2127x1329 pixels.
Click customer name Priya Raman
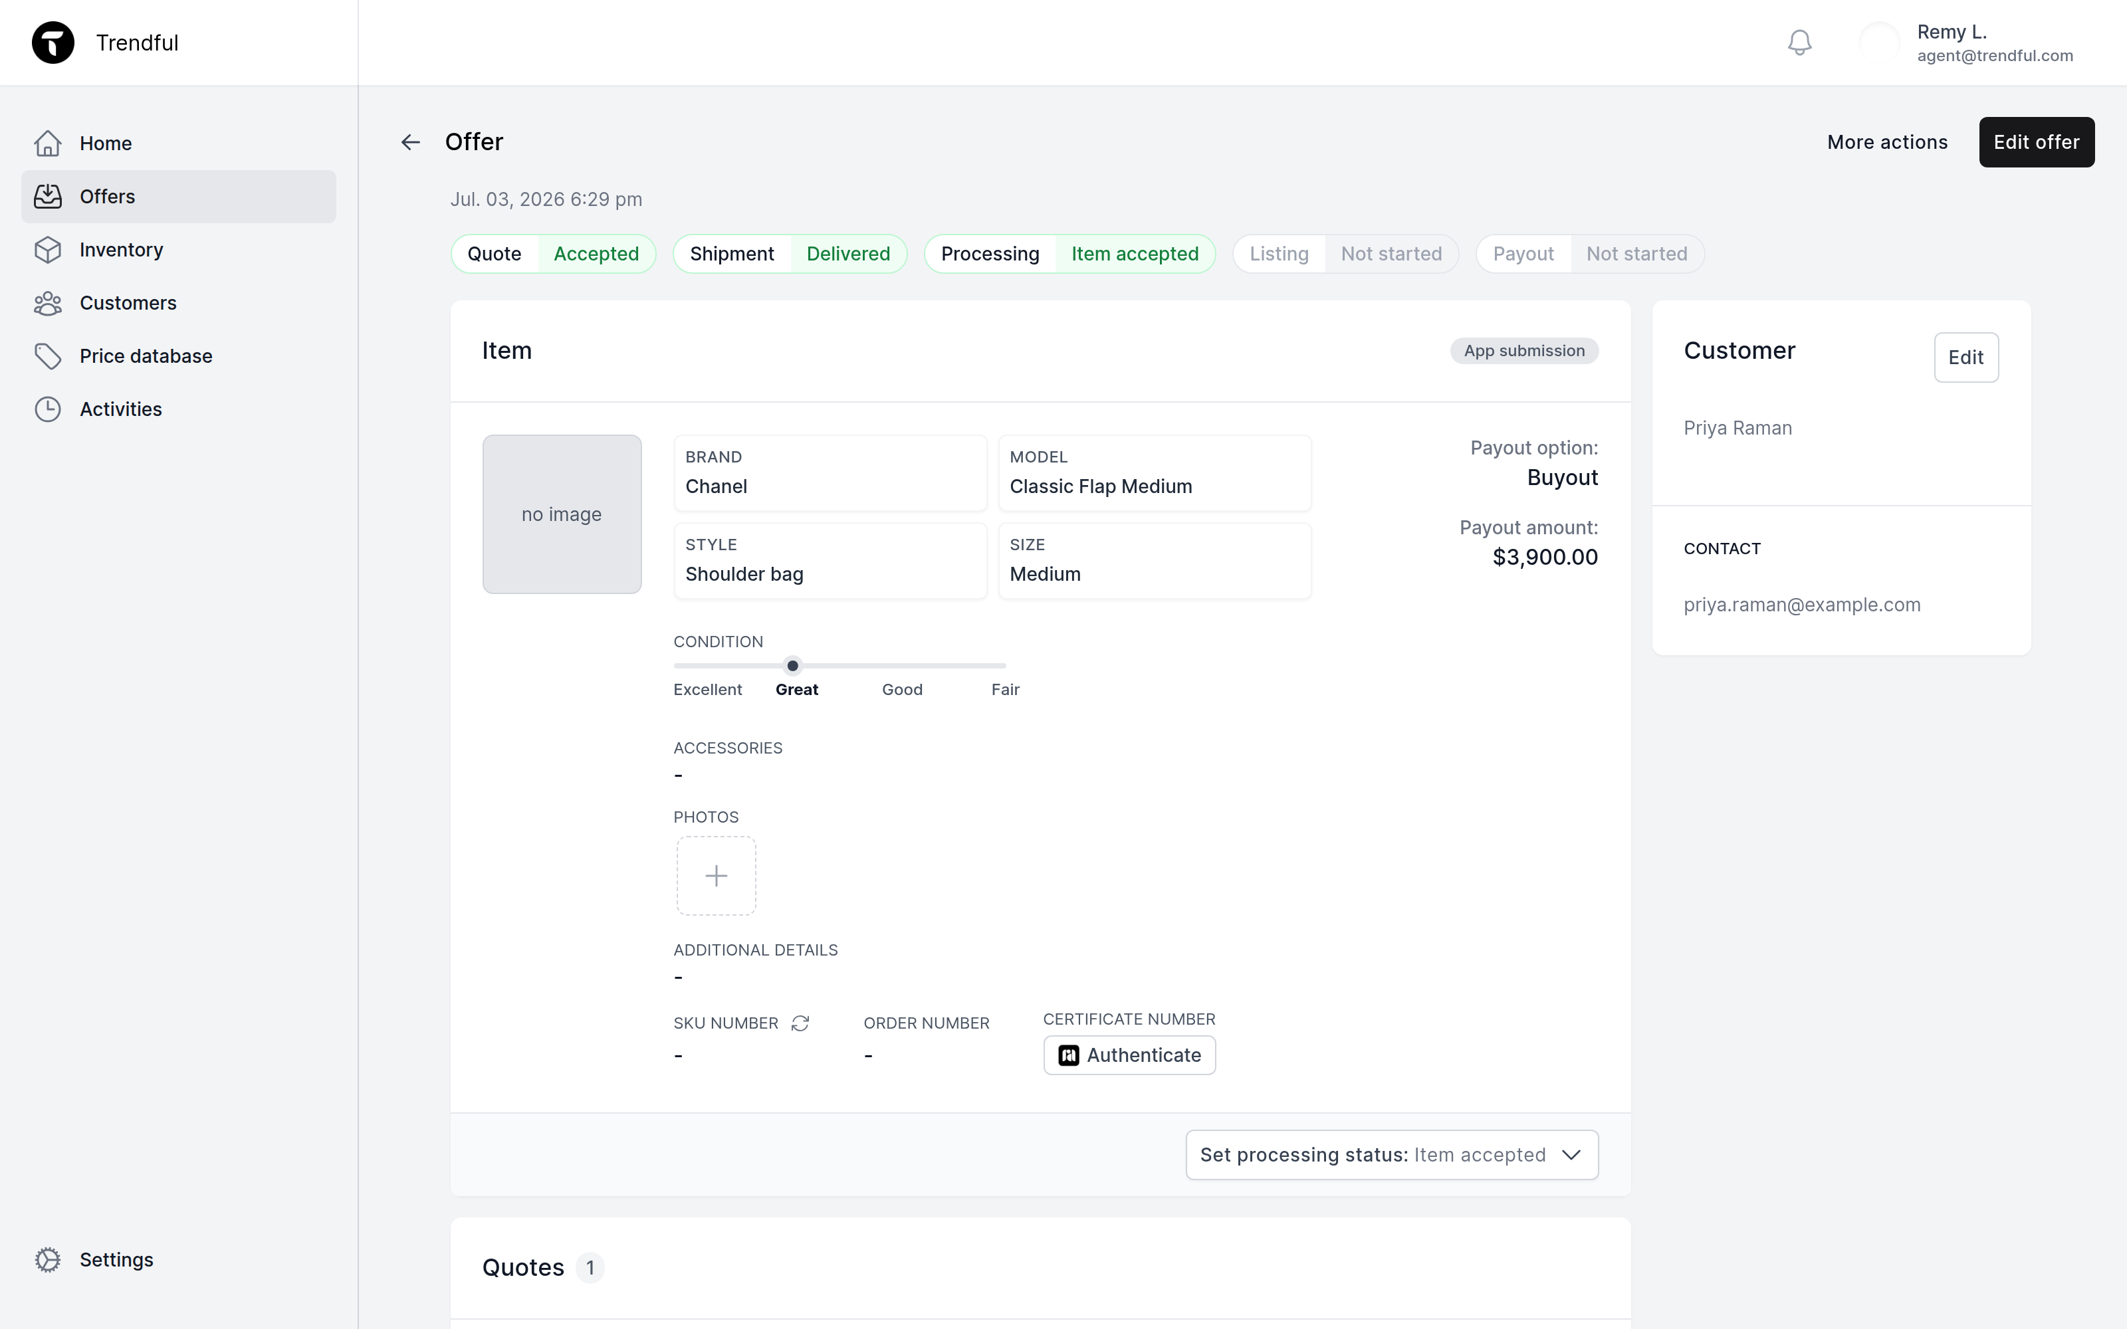tap(1737, 428)
